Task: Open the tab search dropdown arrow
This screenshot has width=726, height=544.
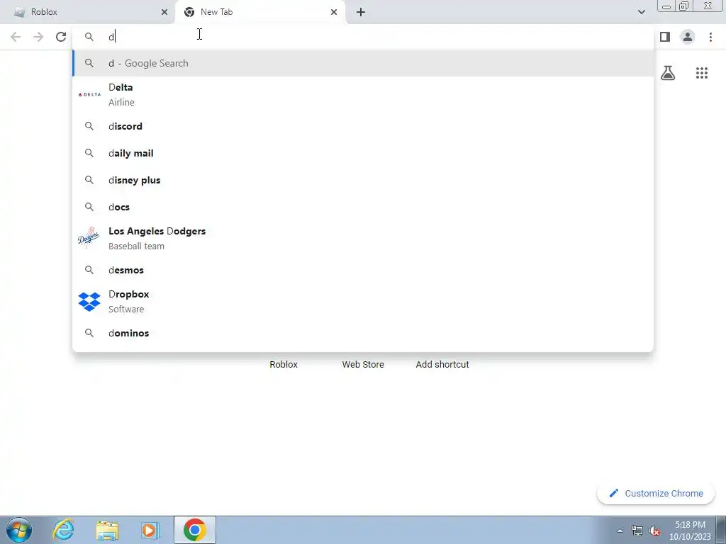Action: click(641, 12)
